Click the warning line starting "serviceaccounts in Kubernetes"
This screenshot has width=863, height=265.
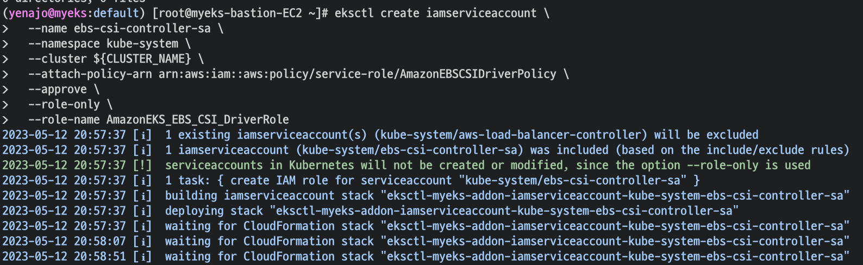(x=406, y=165)
